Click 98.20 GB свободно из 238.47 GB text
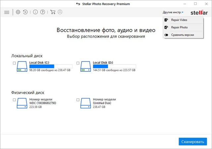 click(x=50, y=70)
